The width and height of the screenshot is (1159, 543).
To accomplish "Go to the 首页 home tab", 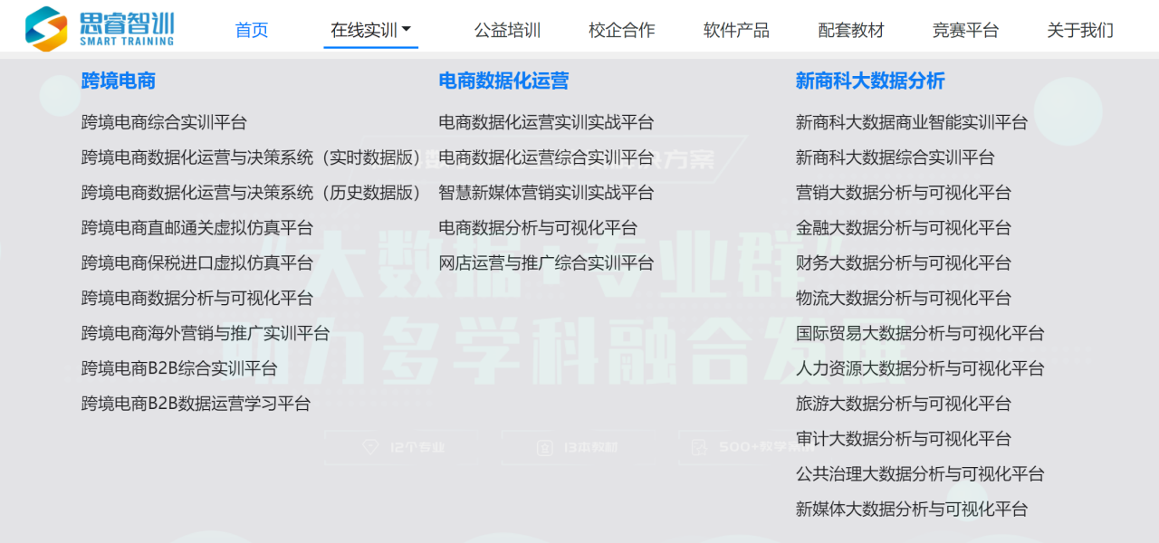I will (x=252, y=31).
